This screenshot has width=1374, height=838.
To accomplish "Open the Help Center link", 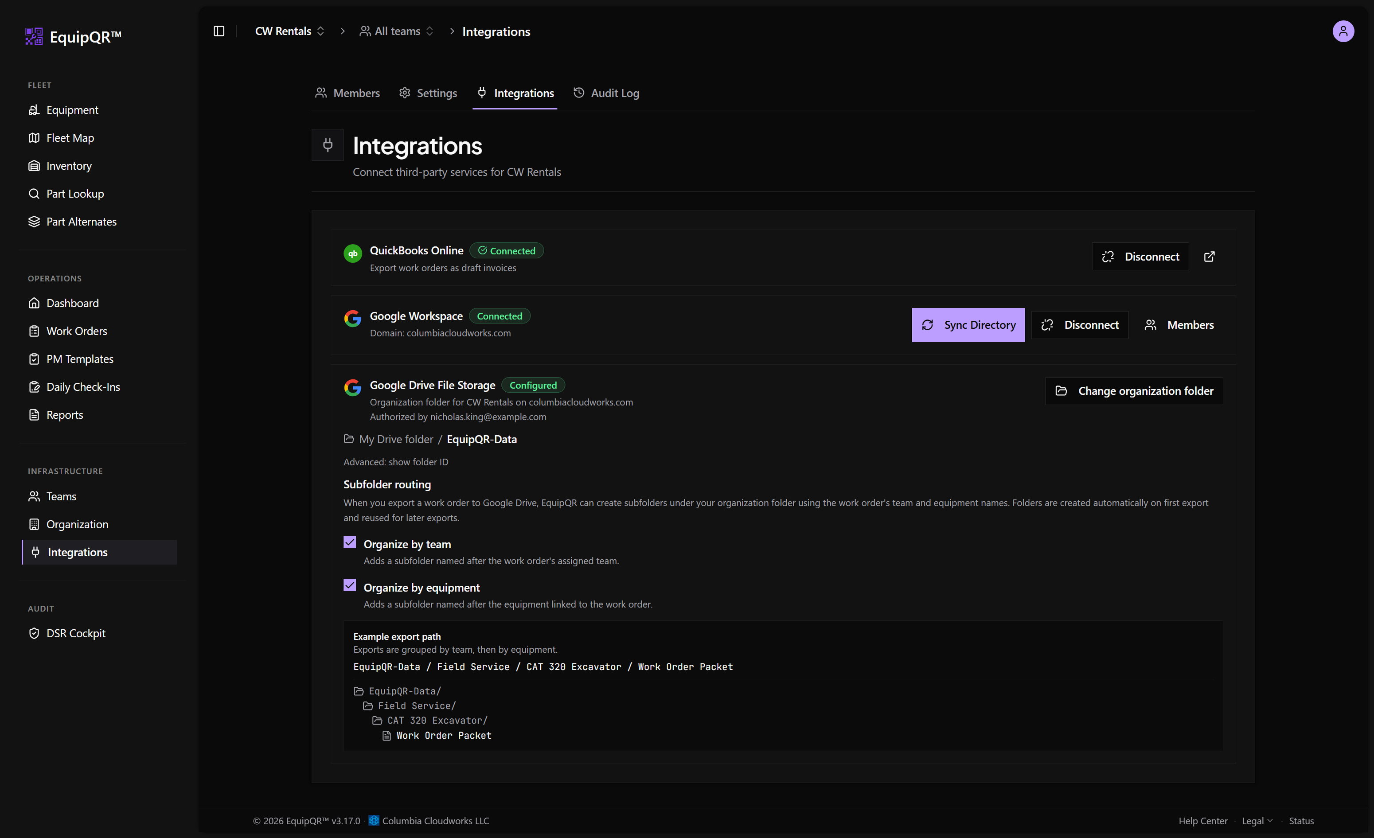I will click(x=1203, y=820).
